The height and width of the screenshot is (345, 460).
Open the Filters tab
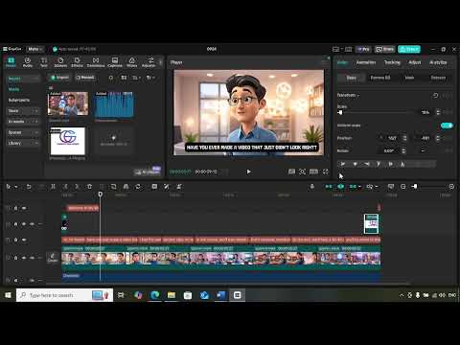pos(131,62)
